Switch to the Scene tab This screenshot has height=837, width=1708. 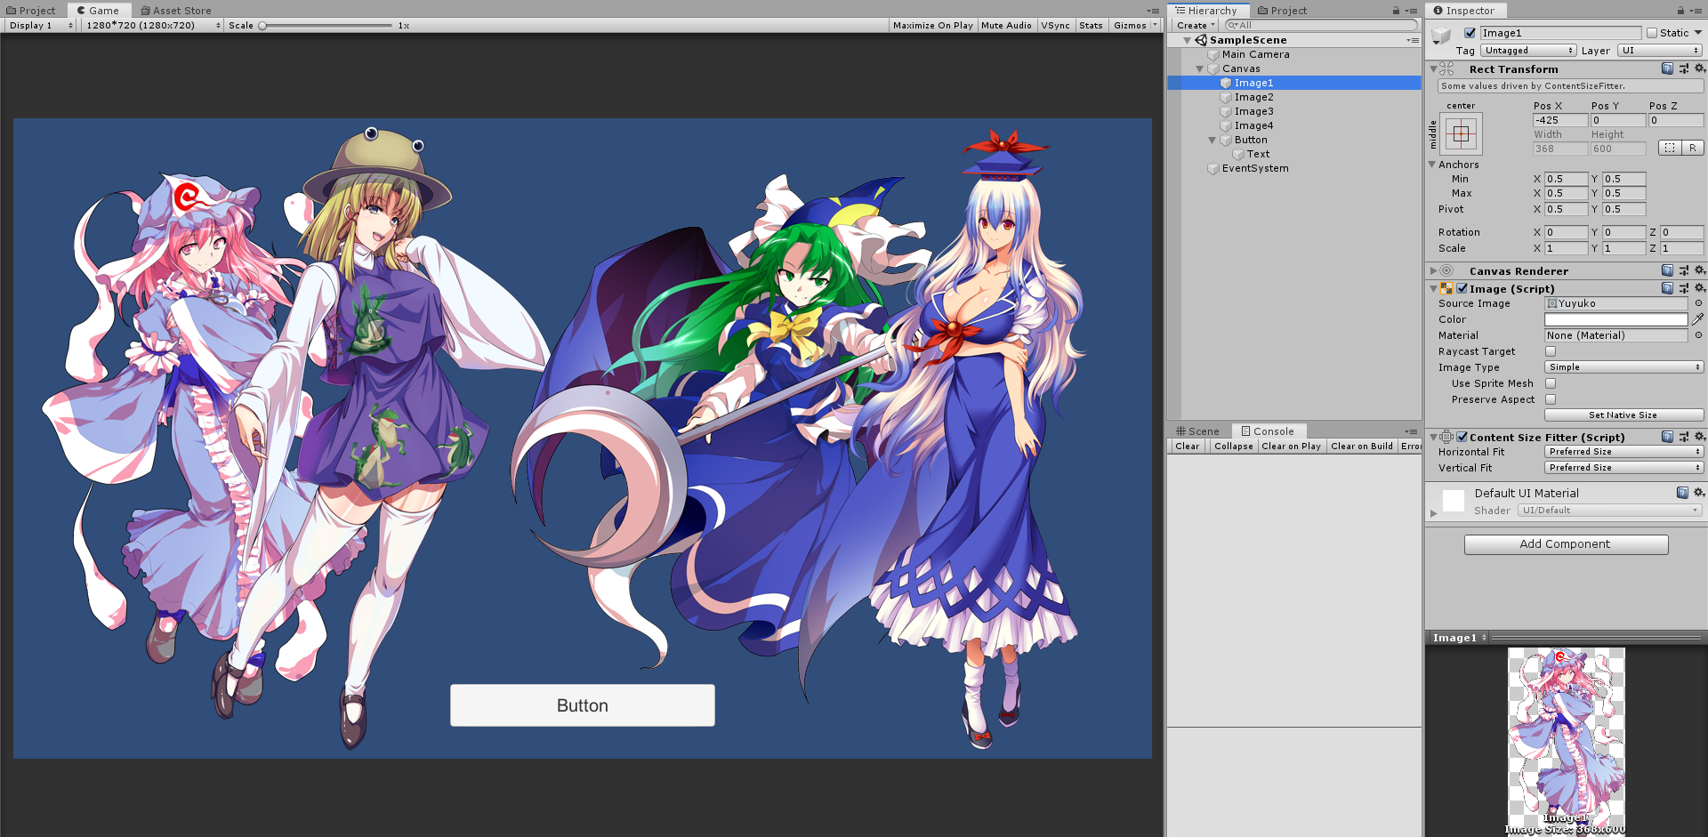tap(1197, 431)
